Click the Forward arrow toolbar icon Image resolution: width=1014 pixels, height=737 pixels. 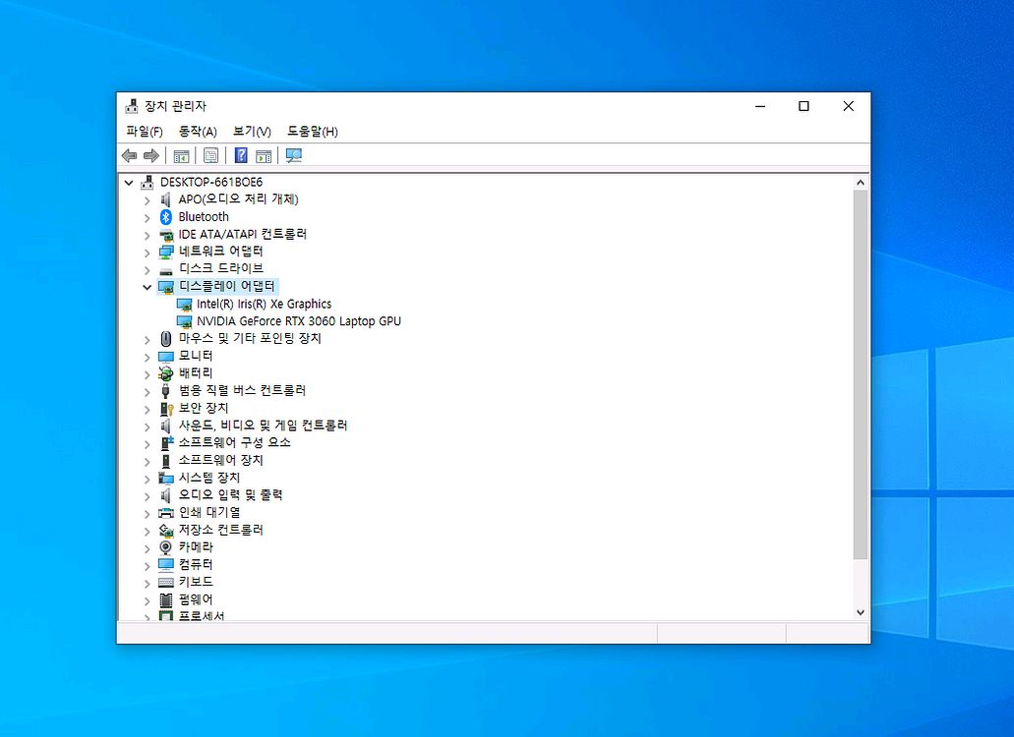coord(151,155)
